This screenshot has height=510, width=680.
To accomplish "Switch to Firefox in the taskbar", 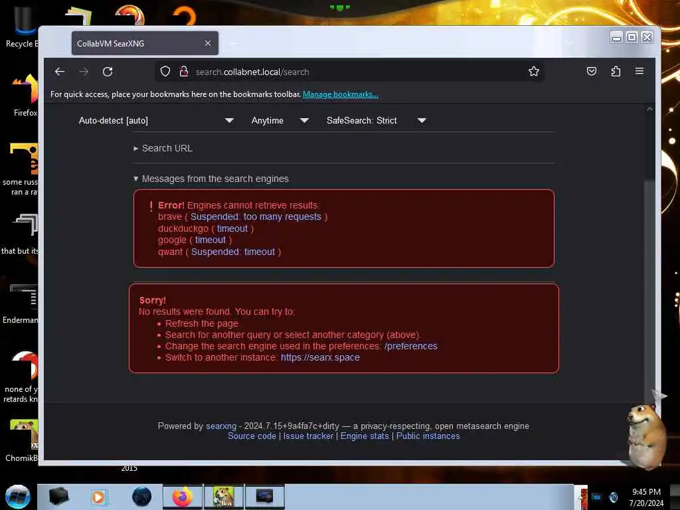I will 183,497.
